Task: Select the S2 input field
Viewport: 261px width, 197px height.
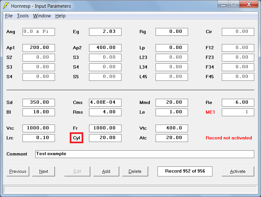Action: click(x=39, y=58)
